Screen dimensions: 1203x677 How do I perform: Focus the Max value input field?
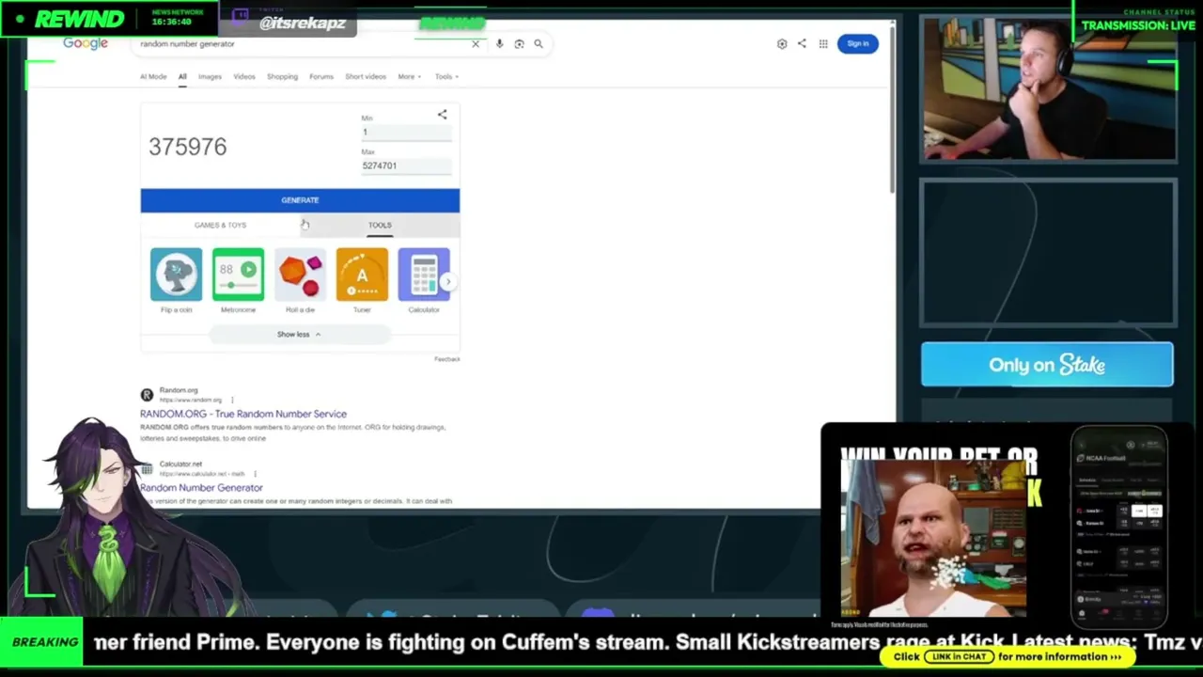(407, 165)
